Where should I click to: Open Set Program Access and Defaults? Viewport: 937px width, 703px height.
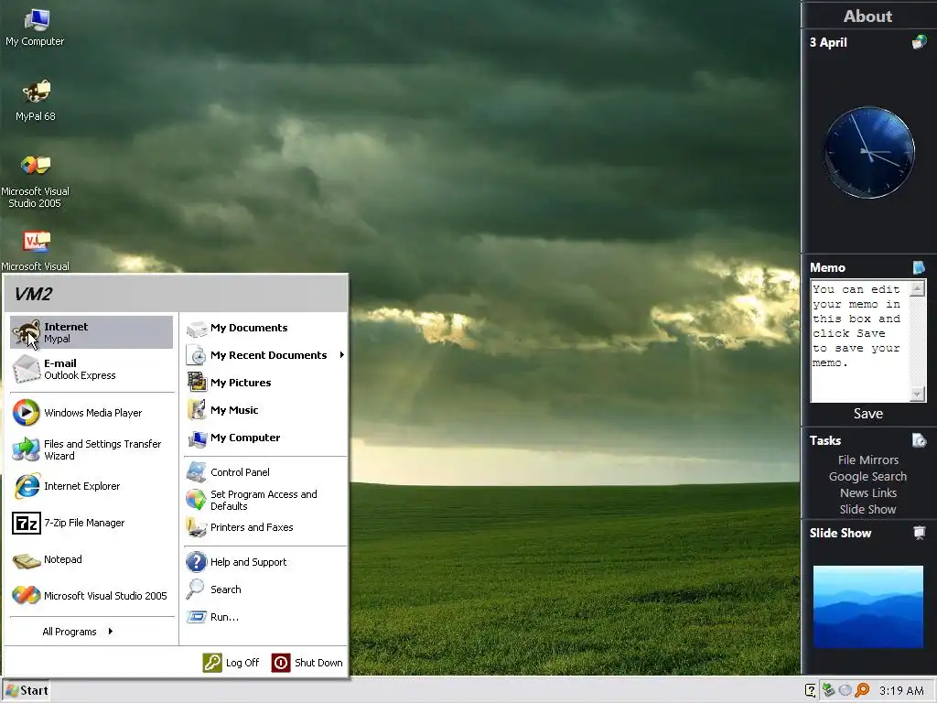click(264, 500)
